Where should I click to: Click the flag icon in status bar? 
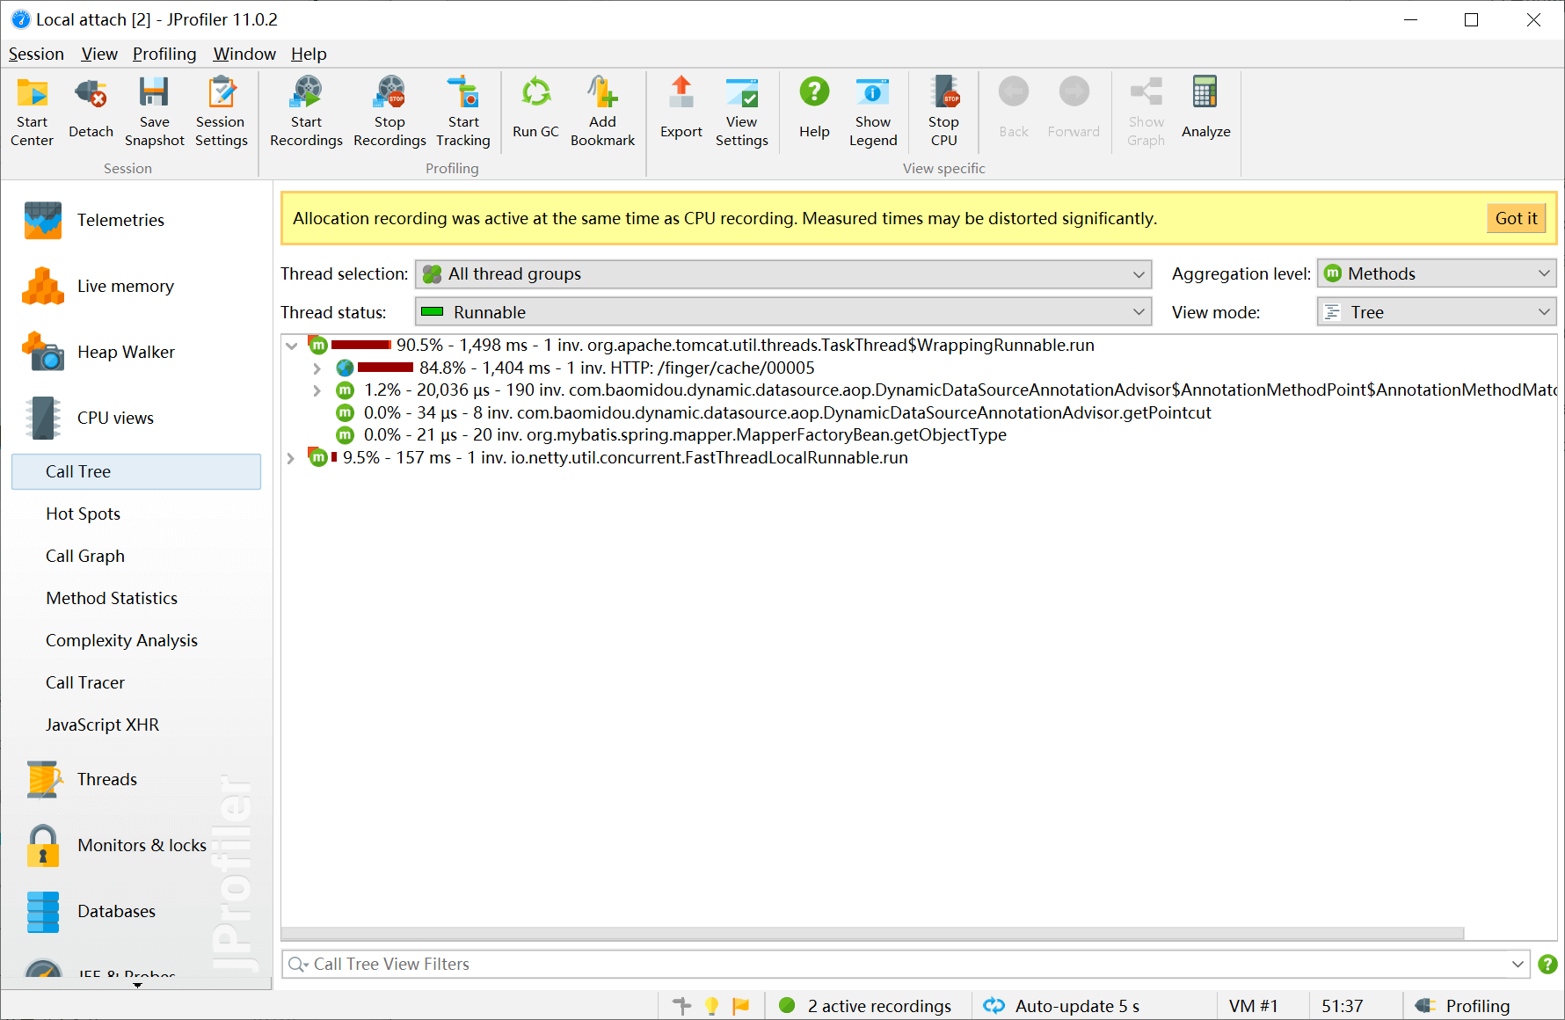(741, 1006)
